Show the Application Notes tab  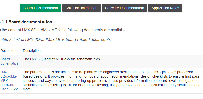(165, 8)
